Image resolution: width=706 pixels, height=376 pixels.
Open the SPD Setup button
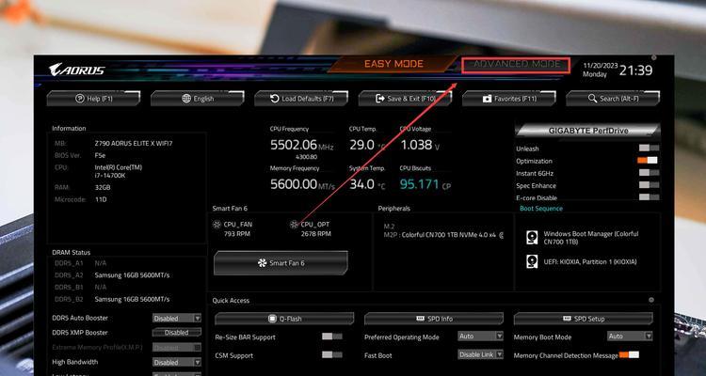point(583,319)
